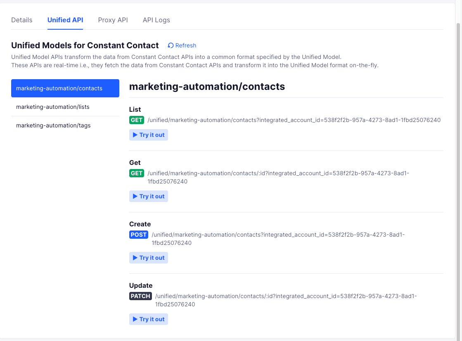
Task: Click the PATCH badge on the Update endpoint
Action: coord(140,296)
